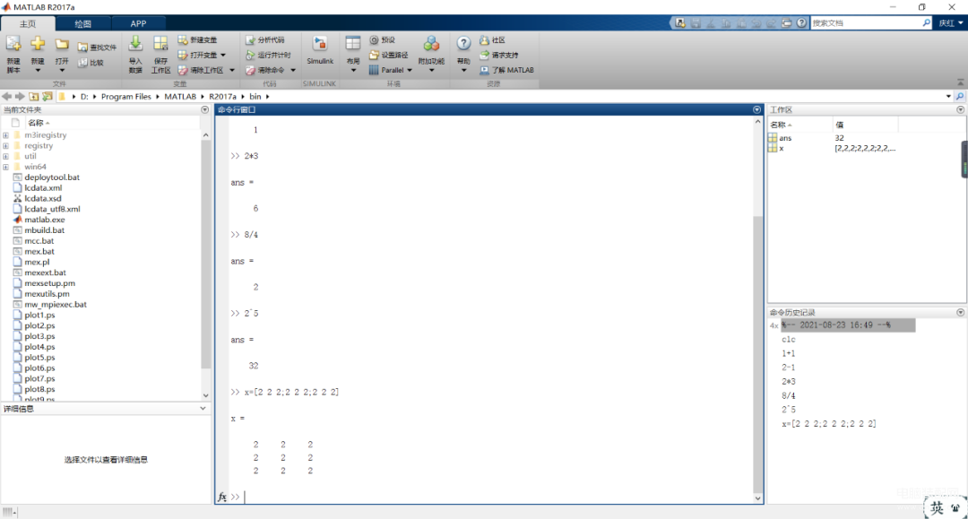Open Command Window panel actions arrow
968x519 pixels.
(756, 110)
